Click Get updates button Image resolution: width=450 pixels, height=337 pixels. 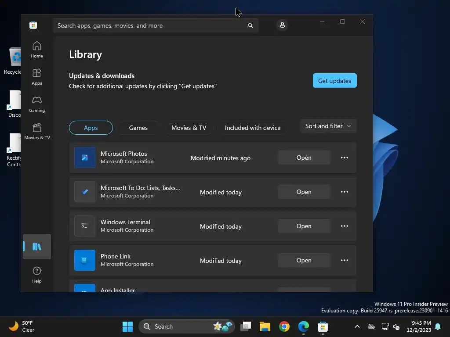coord(334,81)
